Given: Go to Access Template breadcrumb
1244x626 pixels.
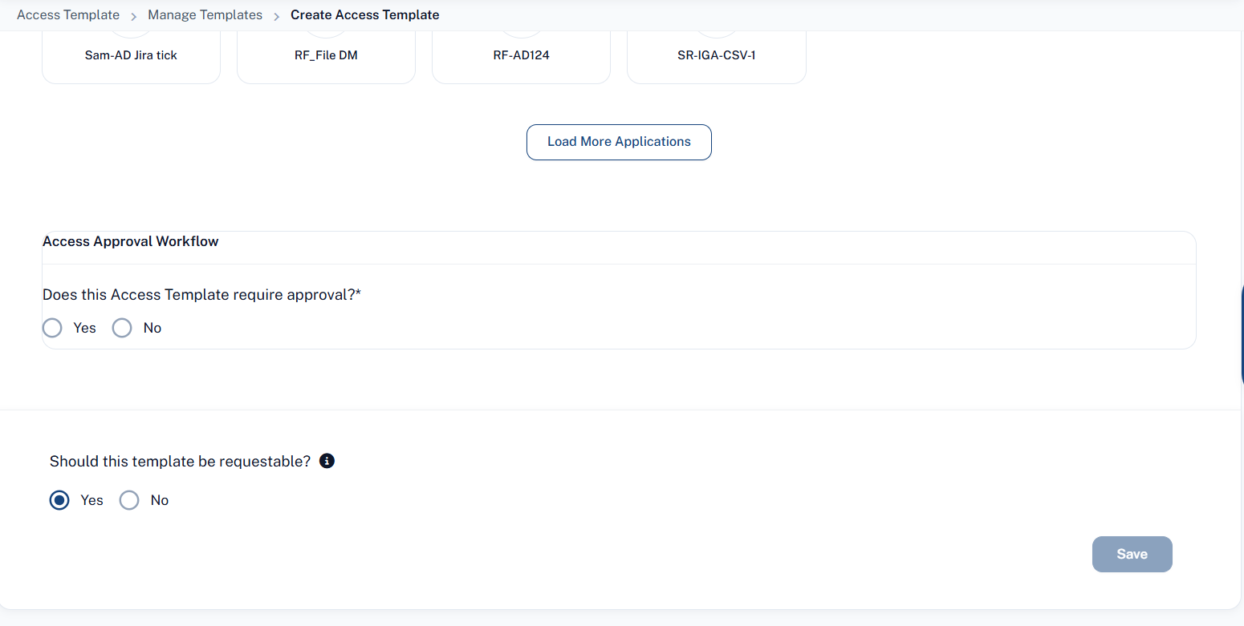Looking at the screenshot, I should tap(68, 15).
